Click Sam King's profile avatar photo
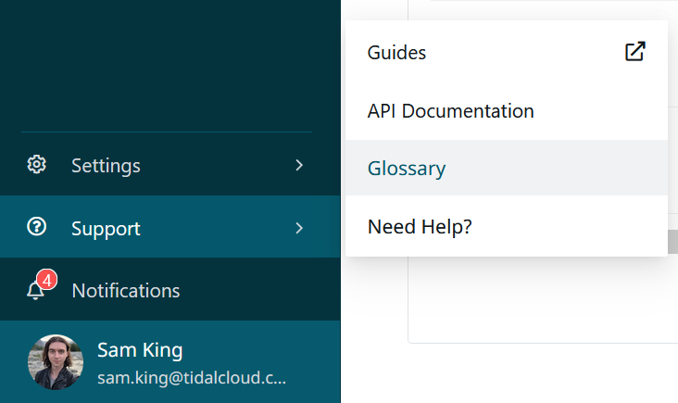Screen dimensions: 678x403 (x=56, y=362)
